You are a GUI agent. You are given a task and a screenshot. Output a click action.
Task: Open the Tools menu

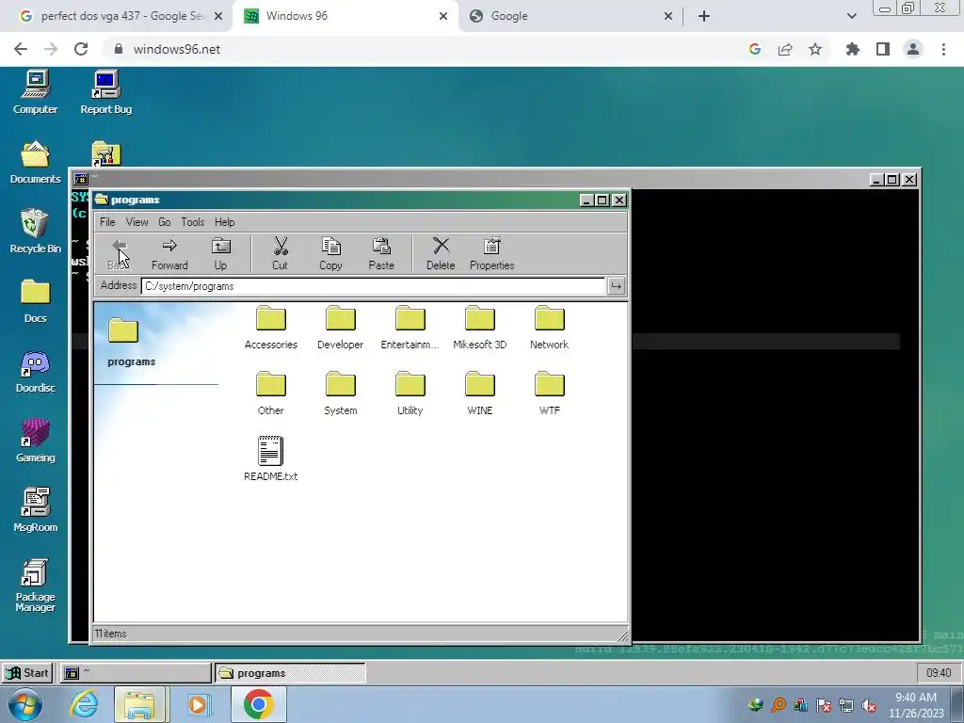tap(192, 222)
